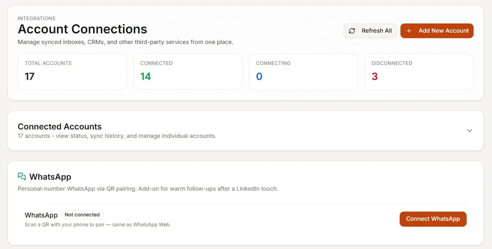Viewport: 492px width, 249px height.
Task: Expand the Connected Accounts chevron
Action: [x=470, y=131]
